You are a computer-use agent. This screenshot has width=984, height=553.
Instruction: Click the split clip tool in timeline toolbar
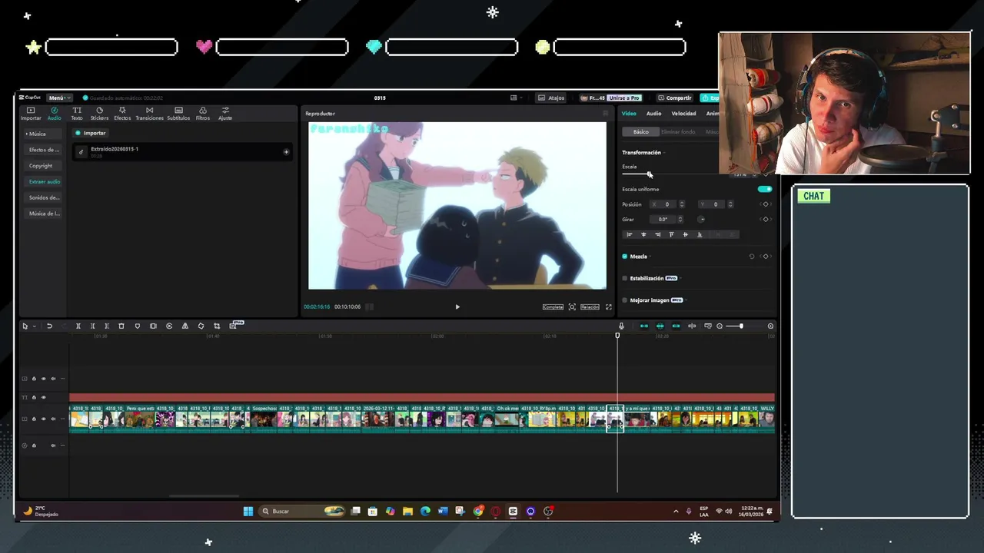click(x=78, y=326)
